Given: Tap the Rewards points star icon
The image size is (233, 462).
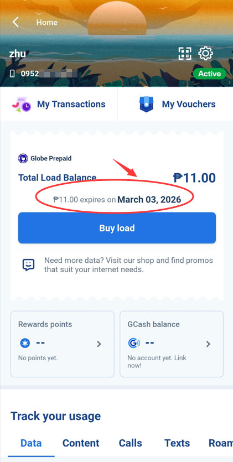Looking at the screenshot, I should 25,343.
